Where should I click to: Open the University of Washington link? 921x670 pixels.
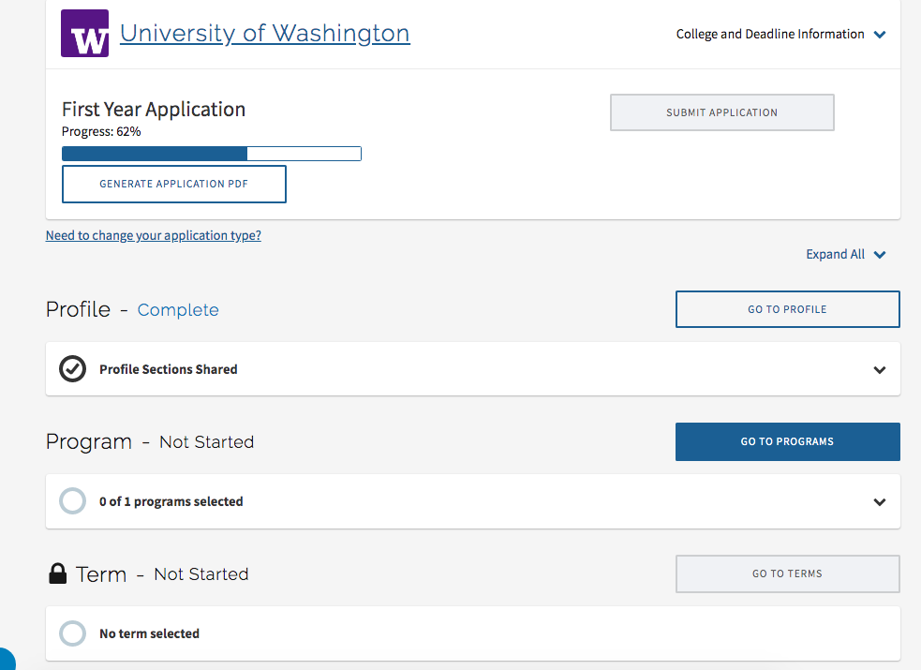click(x=264, y=34)
